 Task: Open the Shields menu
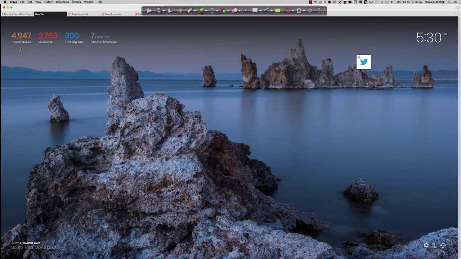click(x=76, y=2)
